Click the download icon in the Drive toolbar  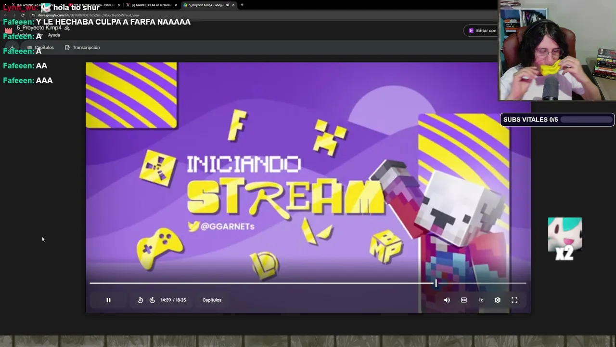(12, 47)
